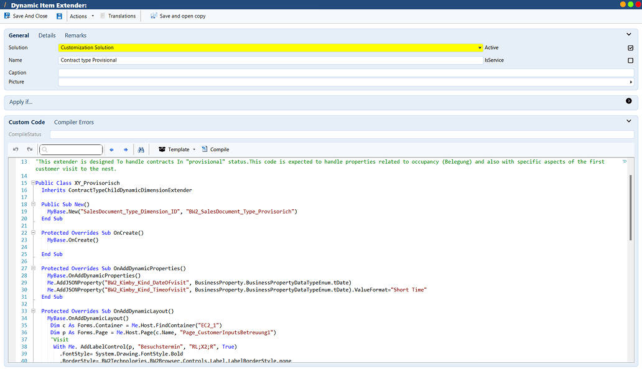Viewport: 642px width, 371px height.
Task: Click the Translations document icon
Action: 103,16
